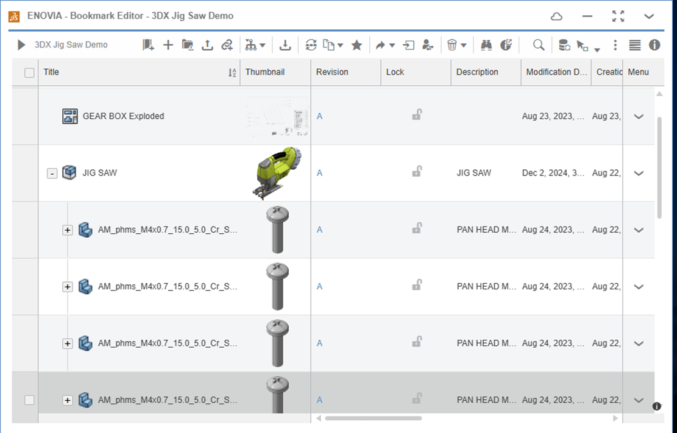Click the plus add content icon
The image size is (677, 433).
click(168, 45)
